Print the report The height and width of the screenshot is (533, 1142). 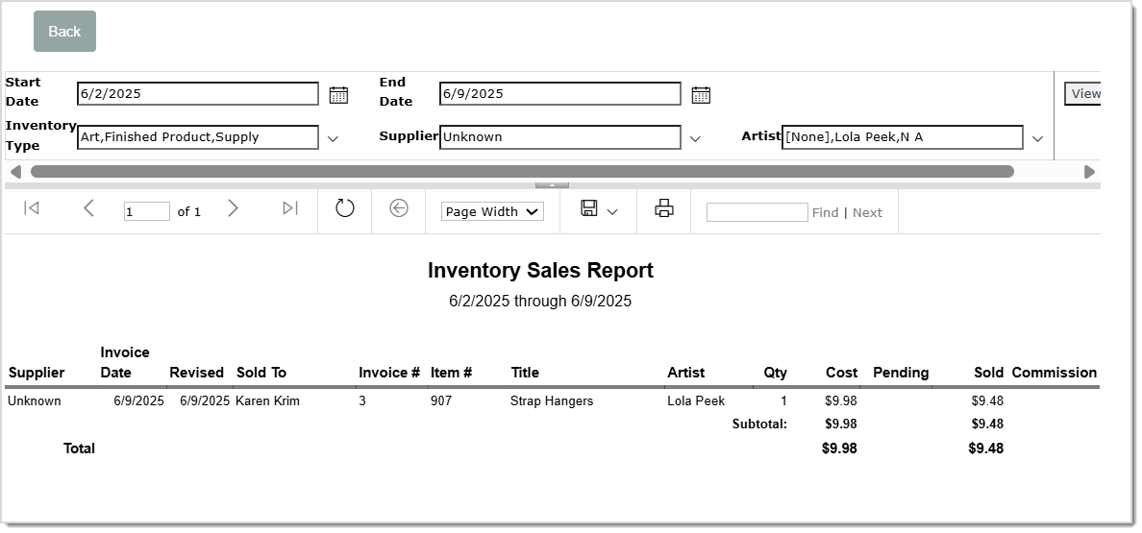click(664, 208)
